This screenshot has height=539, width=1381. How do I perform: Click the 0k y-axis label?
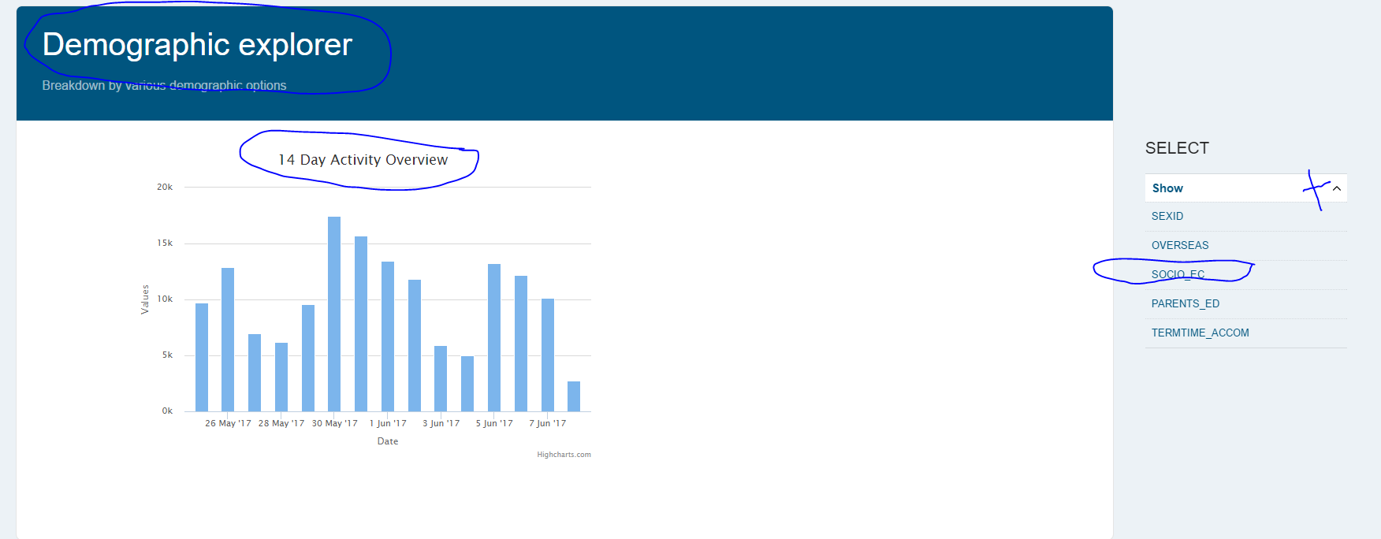tap(167, 411)
